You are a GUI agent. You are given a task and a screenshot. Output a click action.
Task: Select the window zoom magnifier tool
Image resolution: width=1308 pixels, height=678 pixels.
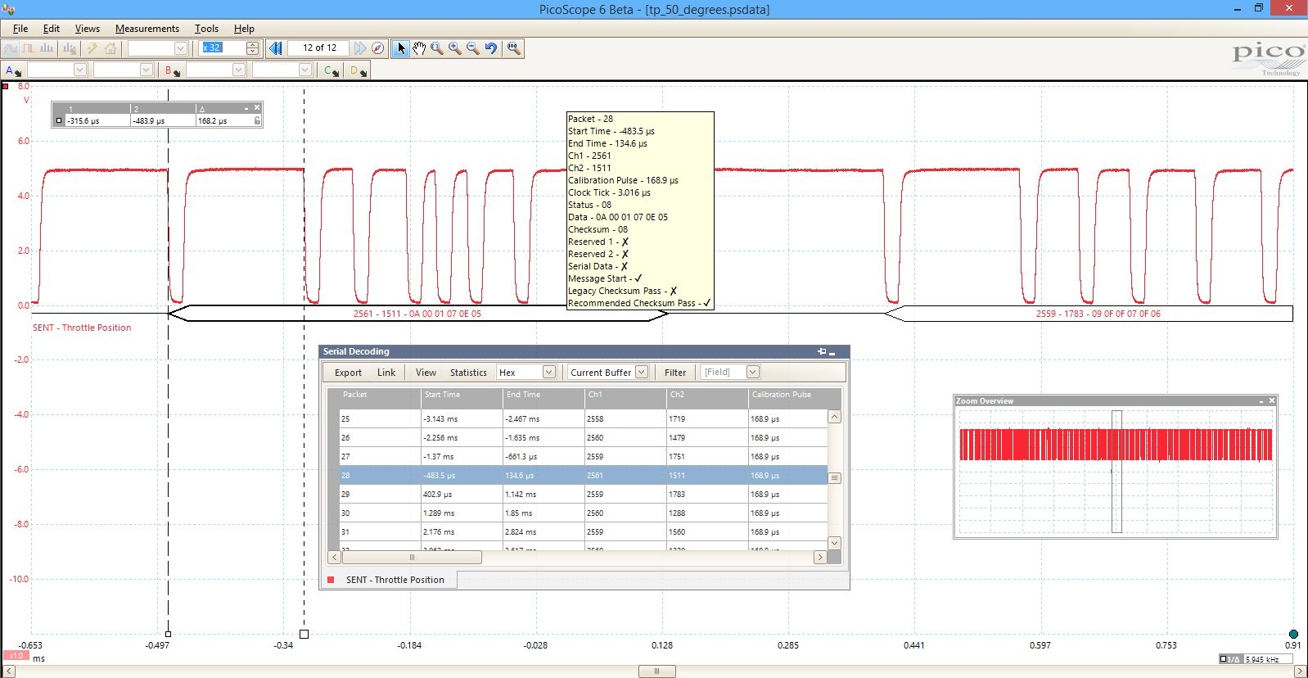[437, 48]
